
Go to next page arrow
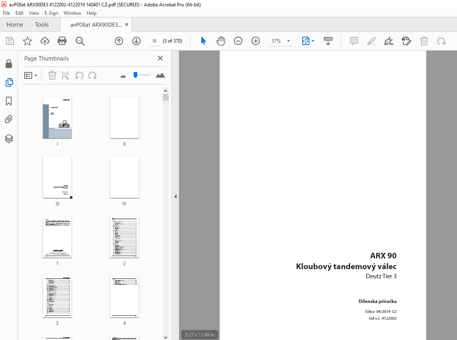click(x=136, y=41)
